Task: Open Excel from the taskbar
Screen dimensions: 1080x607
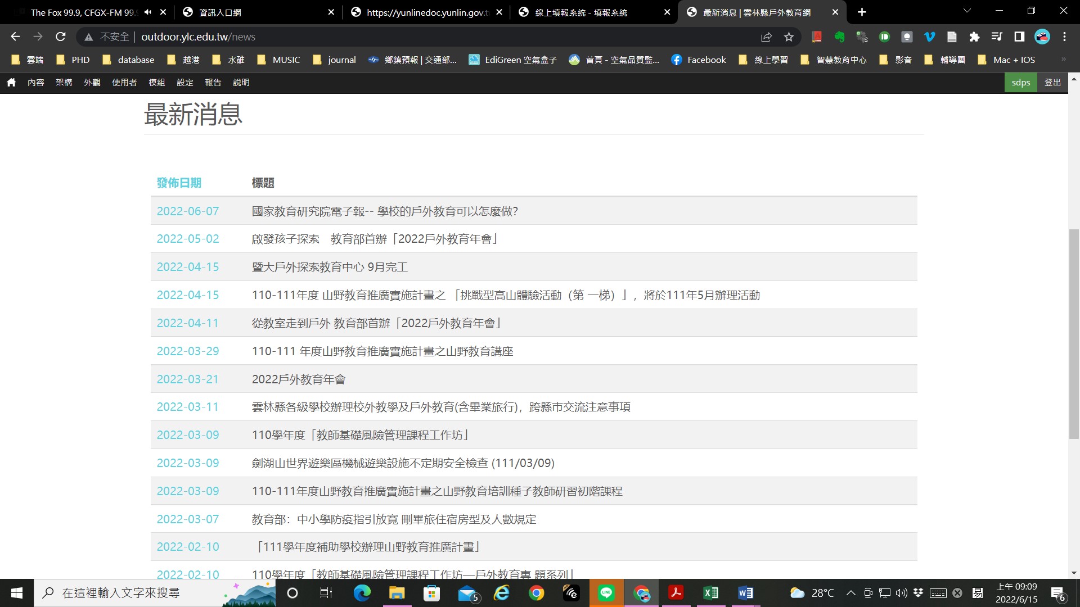Action: coord(711,593)
